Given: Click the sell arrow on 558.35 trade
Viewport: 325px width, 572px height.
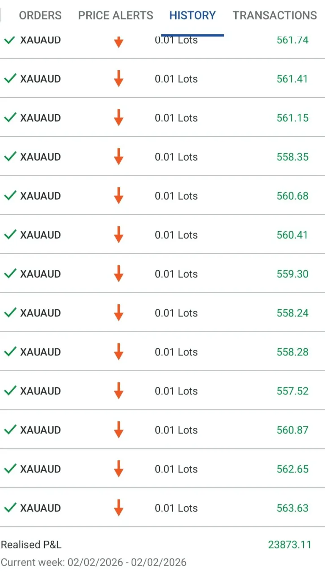Looking at the screenshot, I should point(118,157).
